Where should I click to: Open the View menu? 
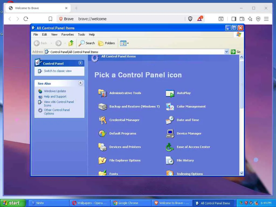54,34
